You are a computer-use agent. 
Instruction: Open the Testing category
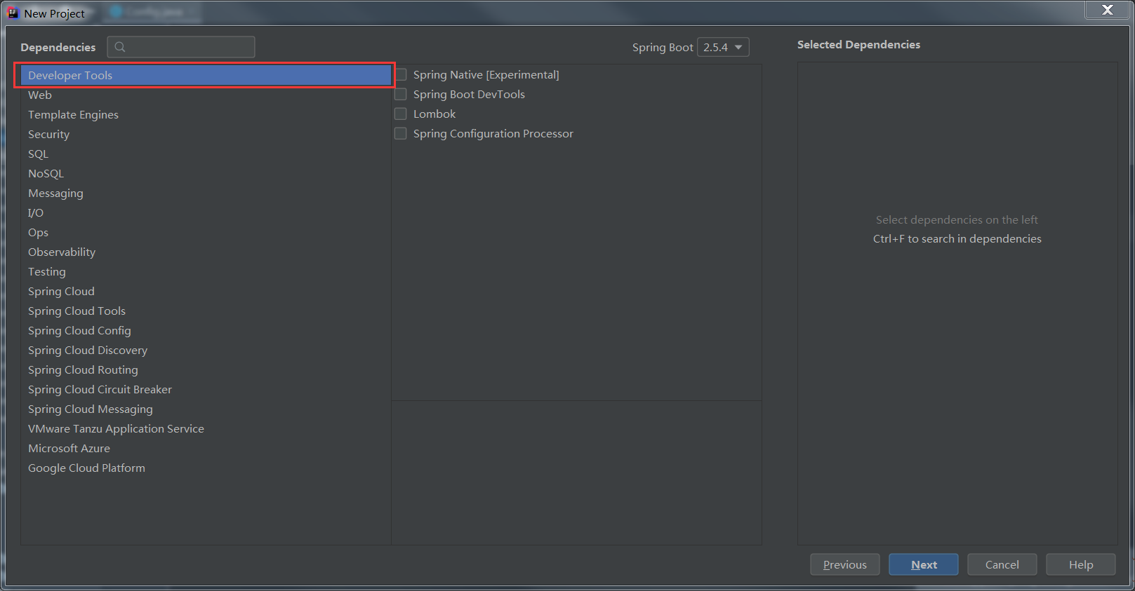click(x=206, y=271)
